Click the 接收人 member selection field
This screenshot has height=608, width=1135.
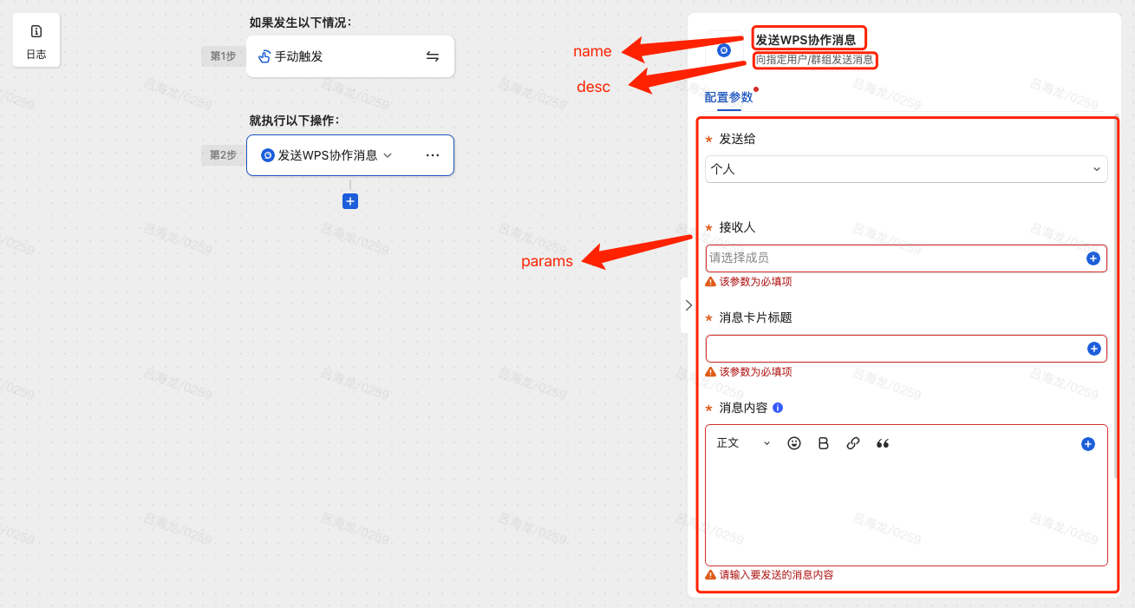[893, 258]
